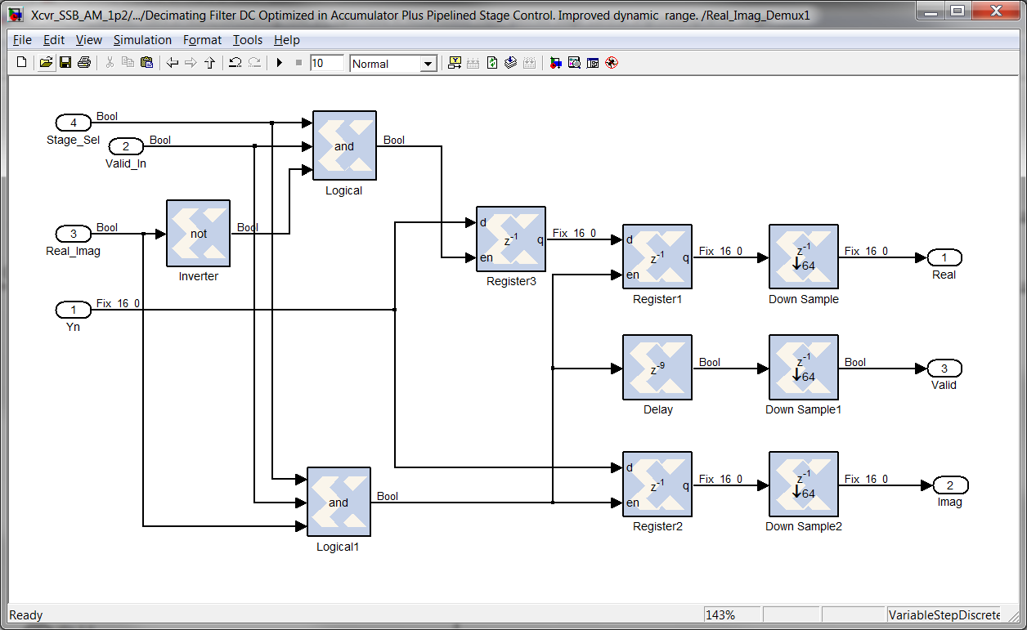Click the Delay z-9 block
1027x630 pixels.
(x=657, y=367)
